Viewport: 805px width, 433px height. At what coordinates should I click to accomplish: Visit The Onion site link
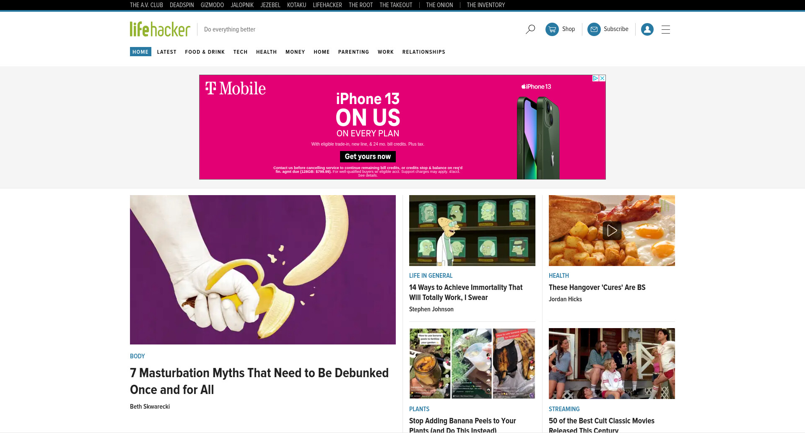[439, 5]
